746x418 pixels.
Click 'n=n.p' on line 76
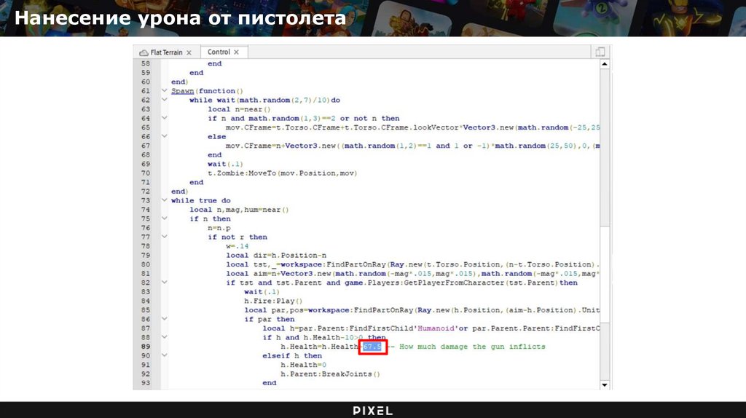point(219,228)
